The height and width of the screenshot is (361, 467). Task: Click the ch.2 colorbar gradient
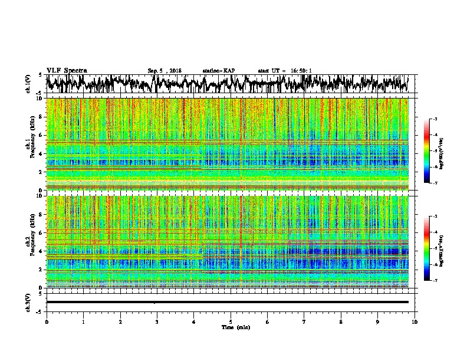pyautogui.click(x=426, y=248)
